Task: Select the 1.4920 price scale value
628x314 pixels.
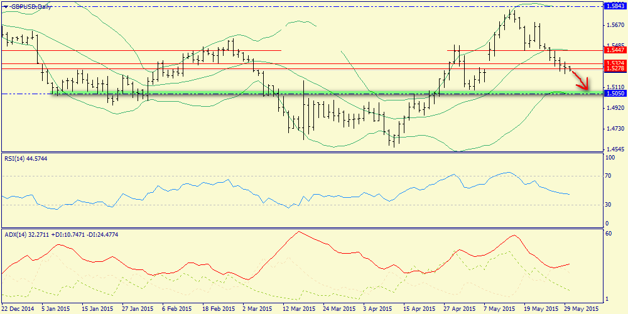Action: click(x=615, y=108)
